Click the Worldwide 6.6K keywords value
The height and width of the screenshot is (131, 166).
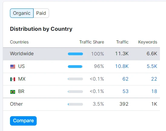coord(152,54)
